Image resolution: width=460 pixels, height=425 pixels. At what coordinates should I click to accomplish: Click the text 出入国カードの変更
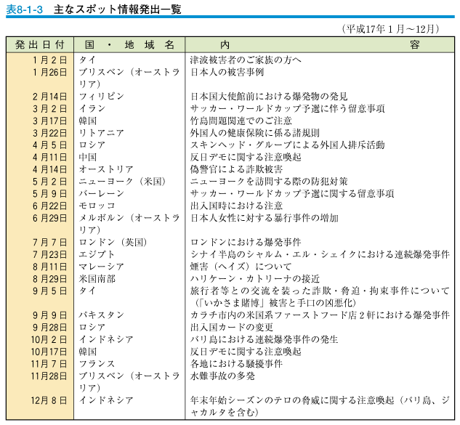click(232, 328)
